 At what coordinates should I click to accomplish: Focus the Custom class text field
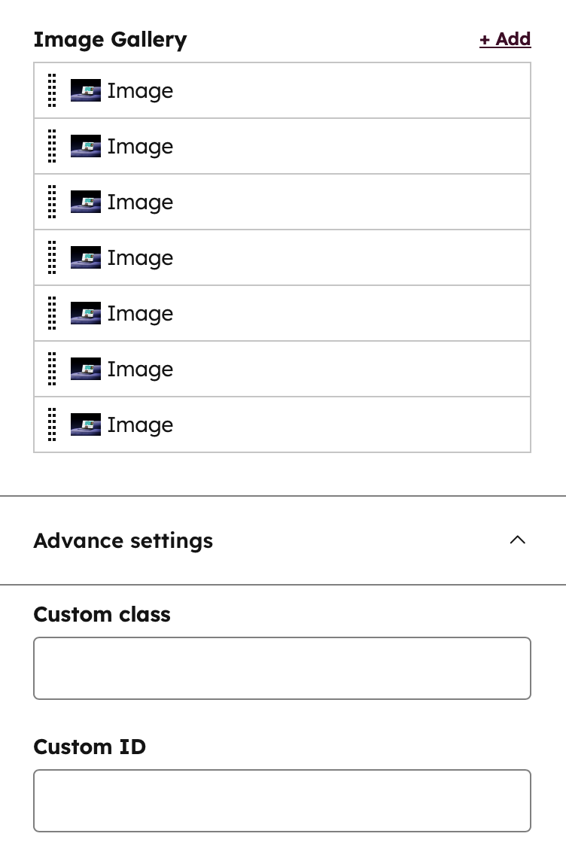[282, 668]
